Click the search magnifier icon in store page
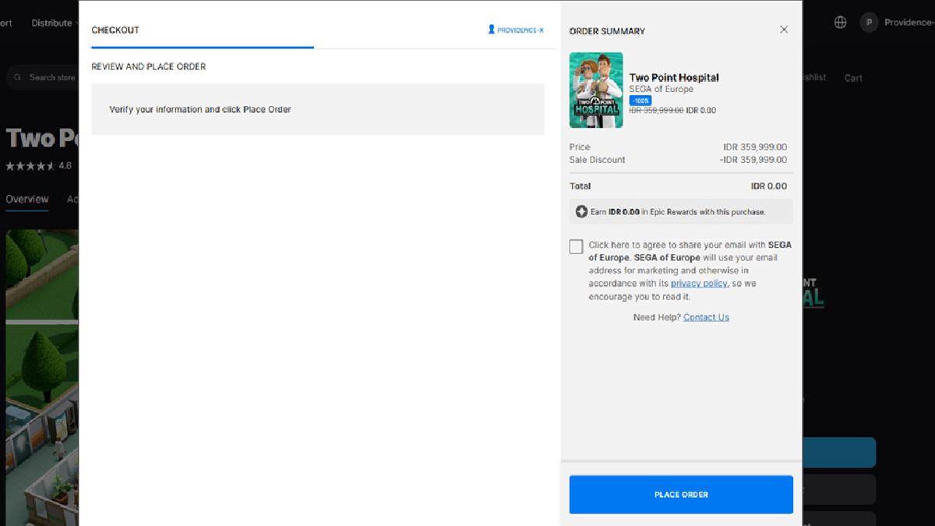The image size is (935, 526). click(x=19, y=77)
